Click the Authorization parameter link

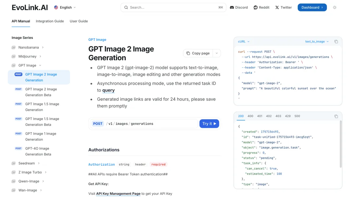coord(101,164)
